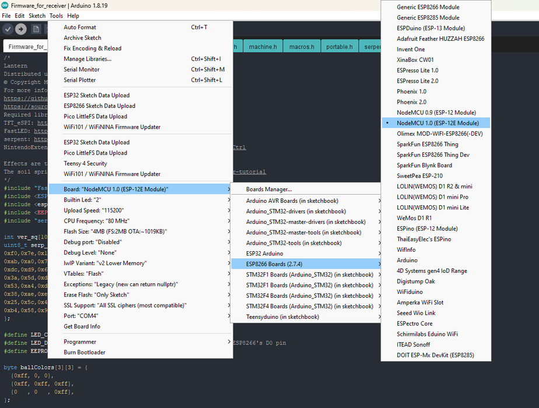Expand Upload Speed: "115200" submenu
The image size is (539, 408).
(141, 210)
